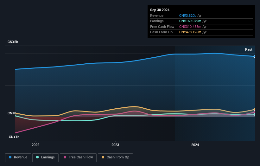260x166 pixels.
Task: Click the CN¥169.079m earnings value
Action: [x=190, y=21]
